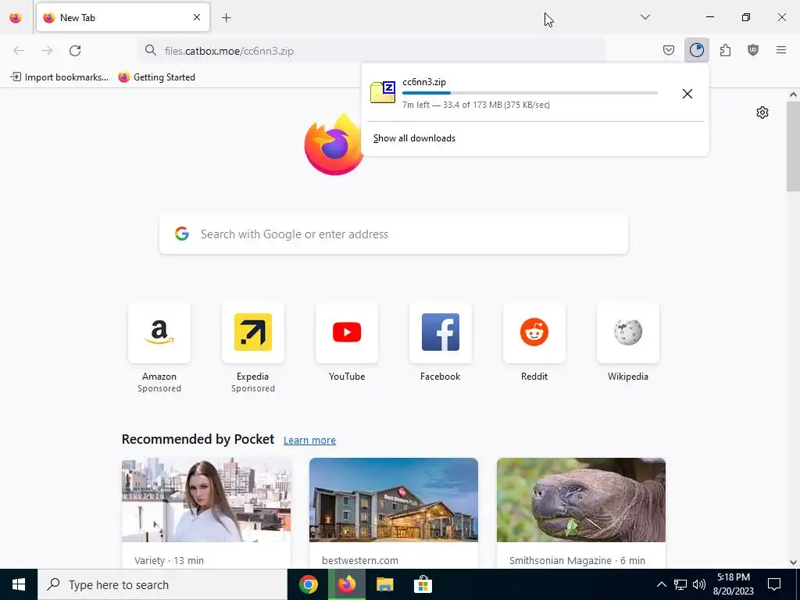Open the Firefox hamburger application menu
The image size is (800, 600).
pos(781,50)
